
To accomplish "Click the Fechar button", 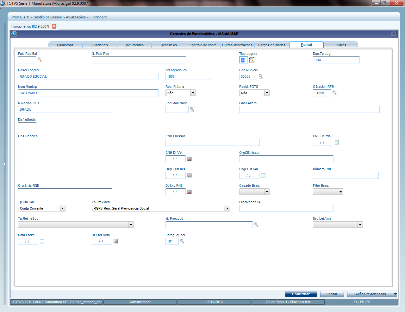I will tap(332, 294).
